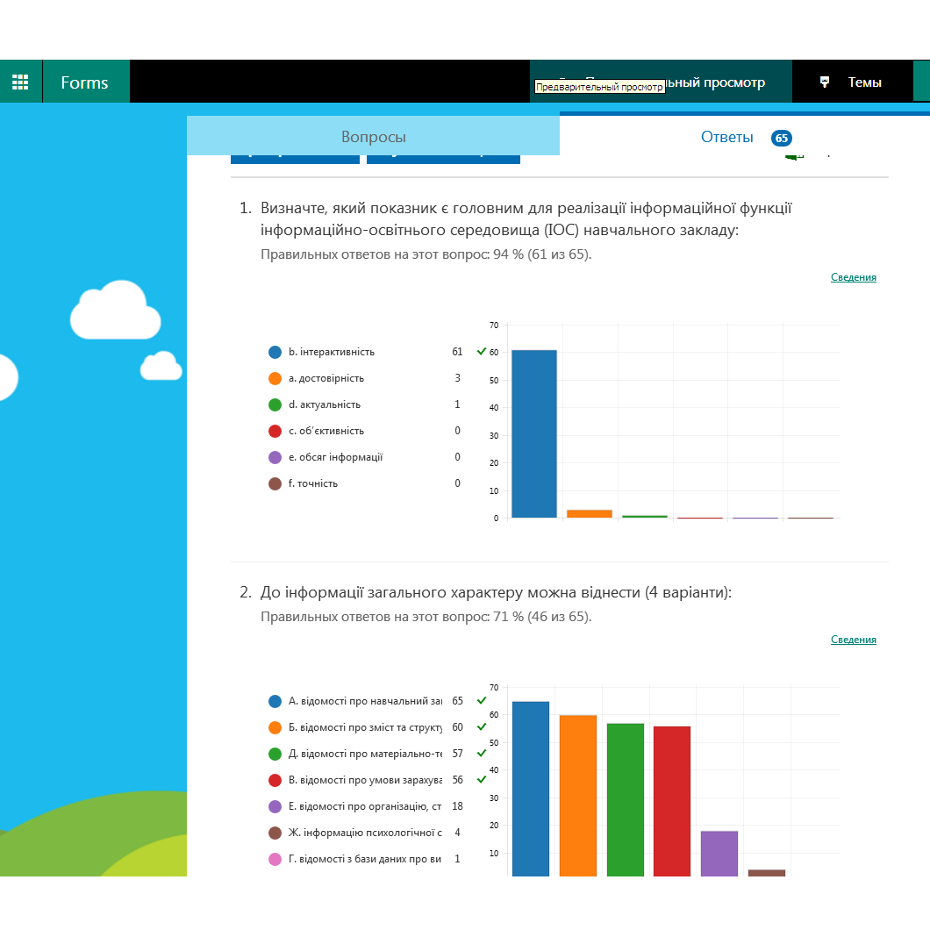The image size is (930, 930).
Task: Select legend text c. об'єктивність
Action: click(x=326, y=431)
